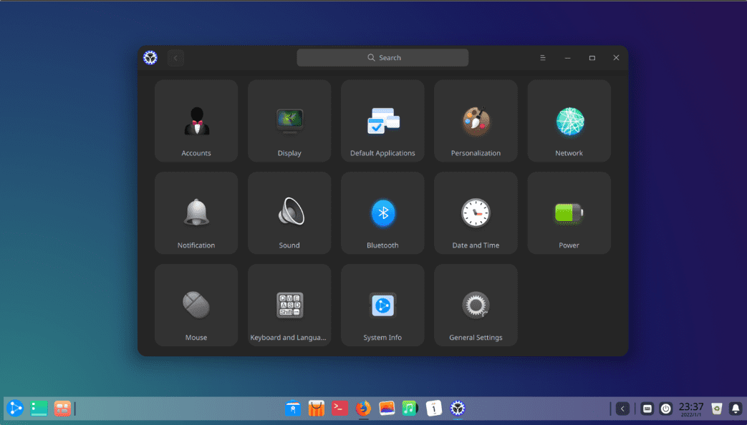
Task: Open the notification center bell in the tray
Action: [x=736, y=409]
